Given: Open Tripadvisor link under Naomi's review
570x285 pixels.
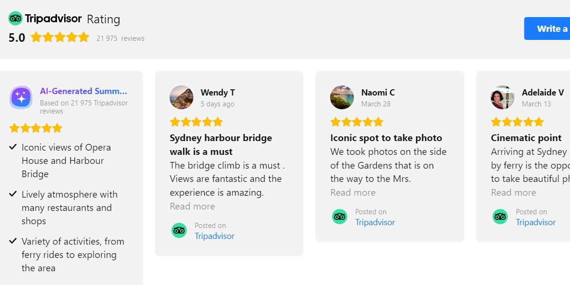Looking at the screenshot, I should click(x=375, y=222).
